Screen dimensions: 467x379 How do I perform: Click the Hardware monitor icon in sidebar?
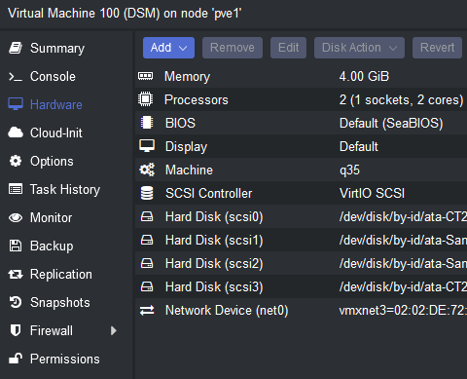[x=16, y=104]
